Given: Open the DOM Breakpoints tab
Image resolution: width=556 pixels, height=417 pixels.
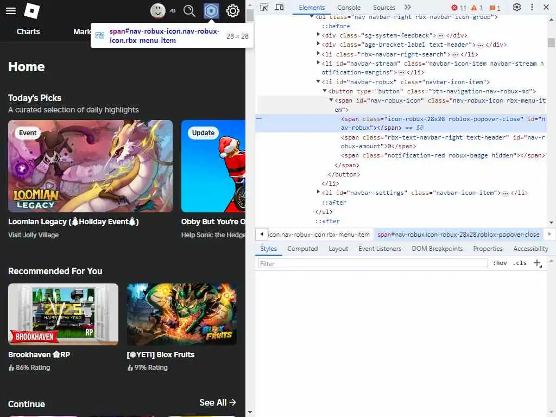Looking at the screenshot, I should click(x=437, y=249).
